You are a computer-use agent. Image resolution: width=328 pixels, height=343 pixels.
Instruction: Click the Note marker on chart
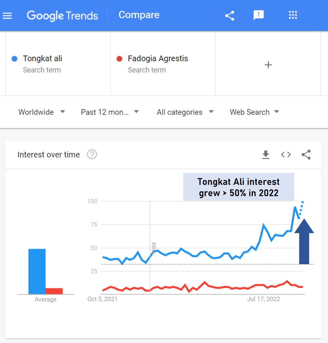click(x=154, y=248)
